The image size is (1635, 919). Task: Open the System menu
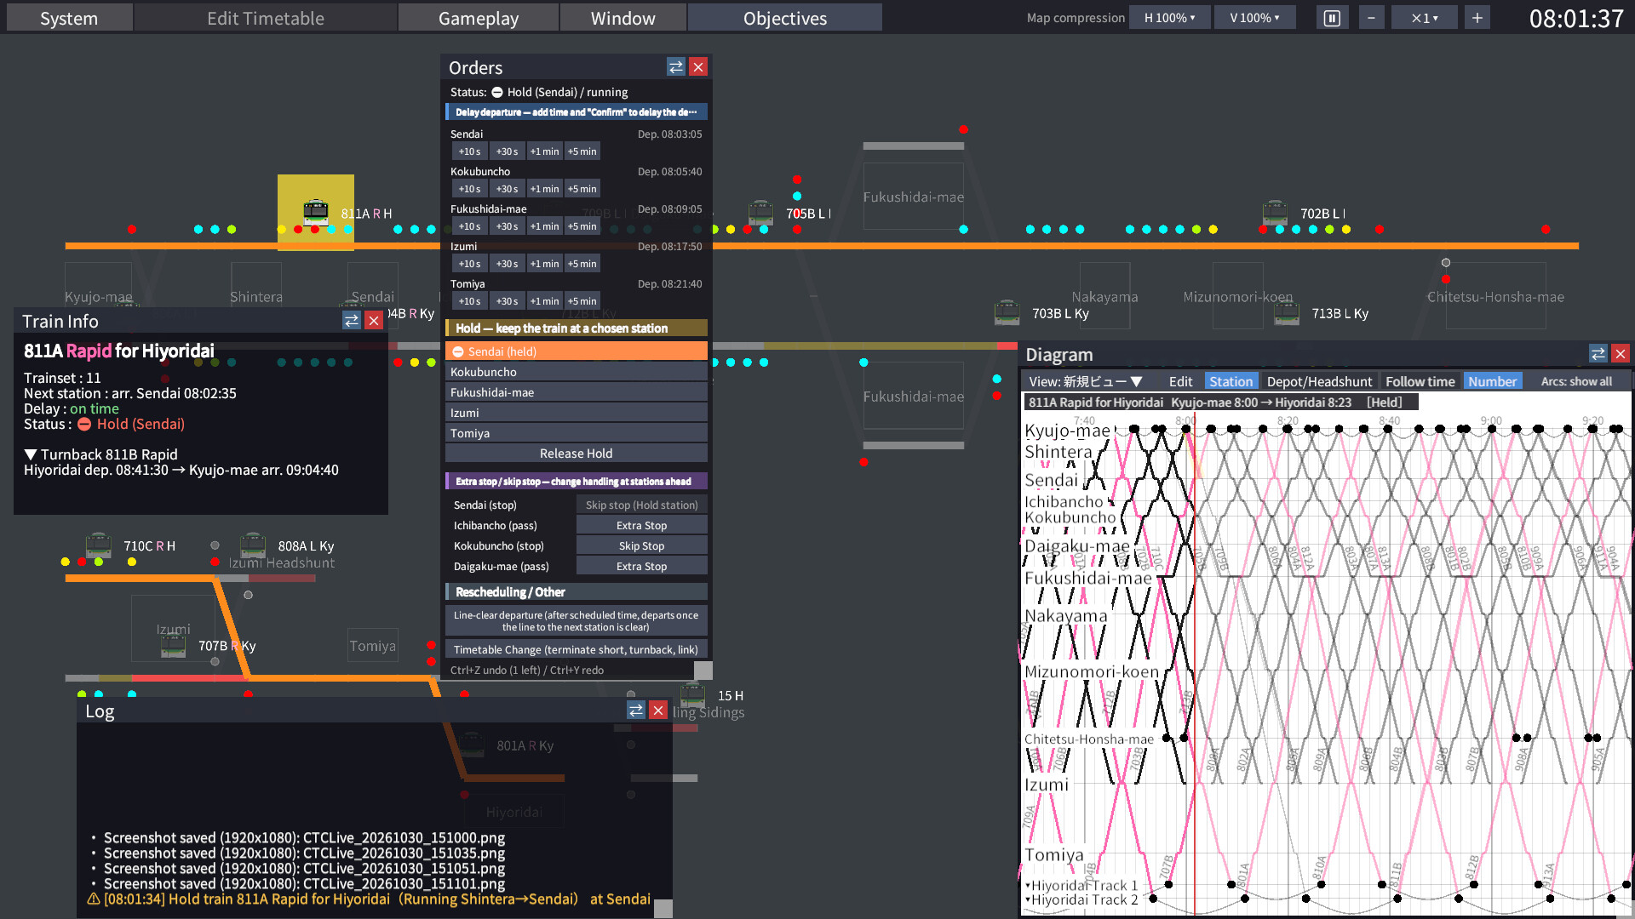pos(69,18)
